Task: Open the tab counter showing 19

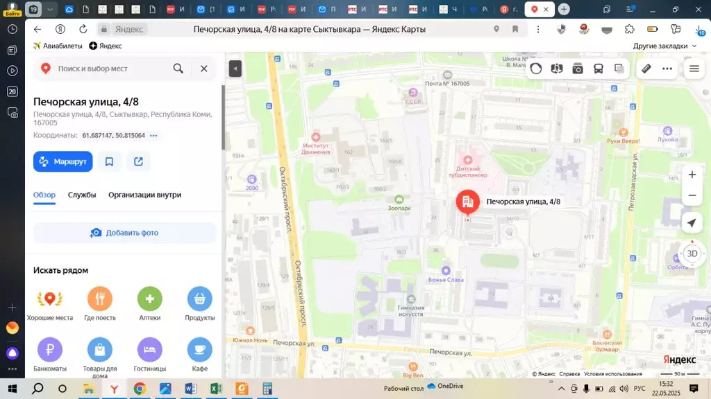Action: [33, 9]
